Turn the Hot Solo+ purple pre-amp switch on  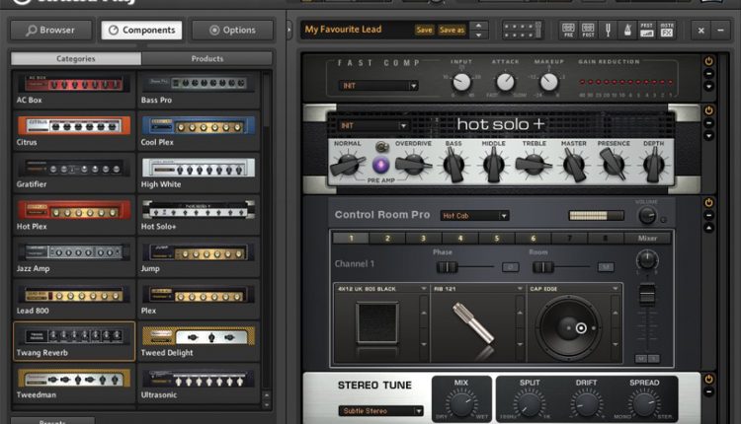[381, 164]
